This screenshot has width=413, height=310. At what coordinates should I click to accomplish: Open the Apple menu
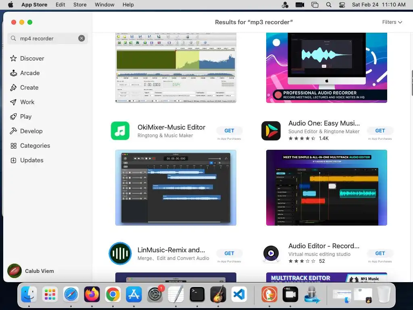pyautogui.click(x=10, y=5)
